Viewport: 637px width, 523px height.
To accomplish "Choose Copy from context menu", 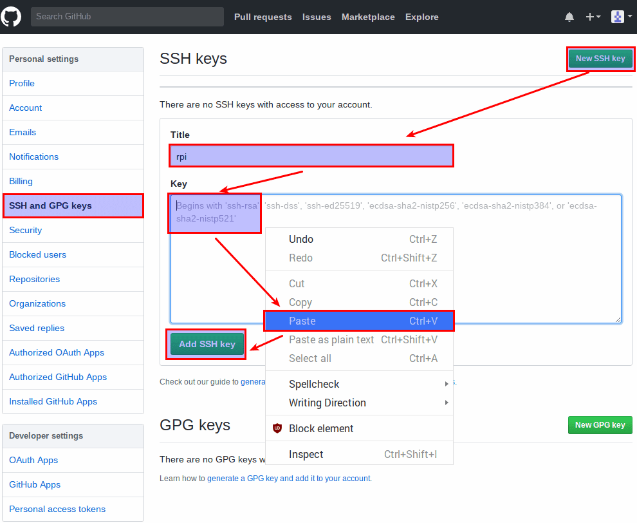I will pyautogui.click(x=359, y=302).
